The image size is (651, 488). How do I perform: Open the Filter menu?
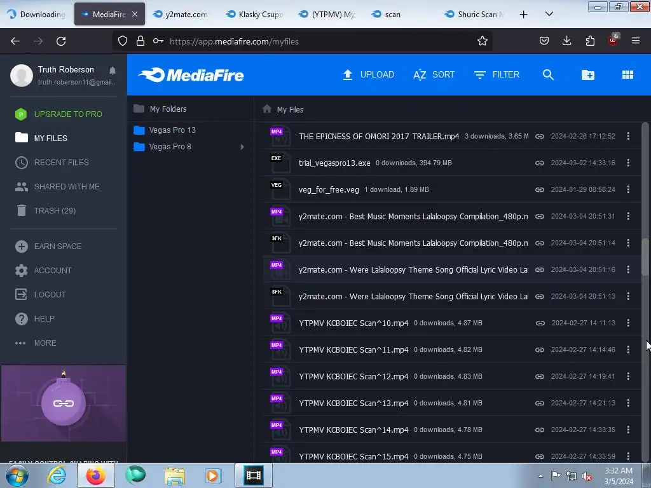click(x=497, y=75)
